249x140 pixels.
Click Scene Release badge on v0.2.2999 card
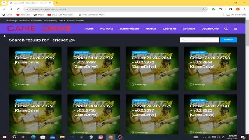24,52
